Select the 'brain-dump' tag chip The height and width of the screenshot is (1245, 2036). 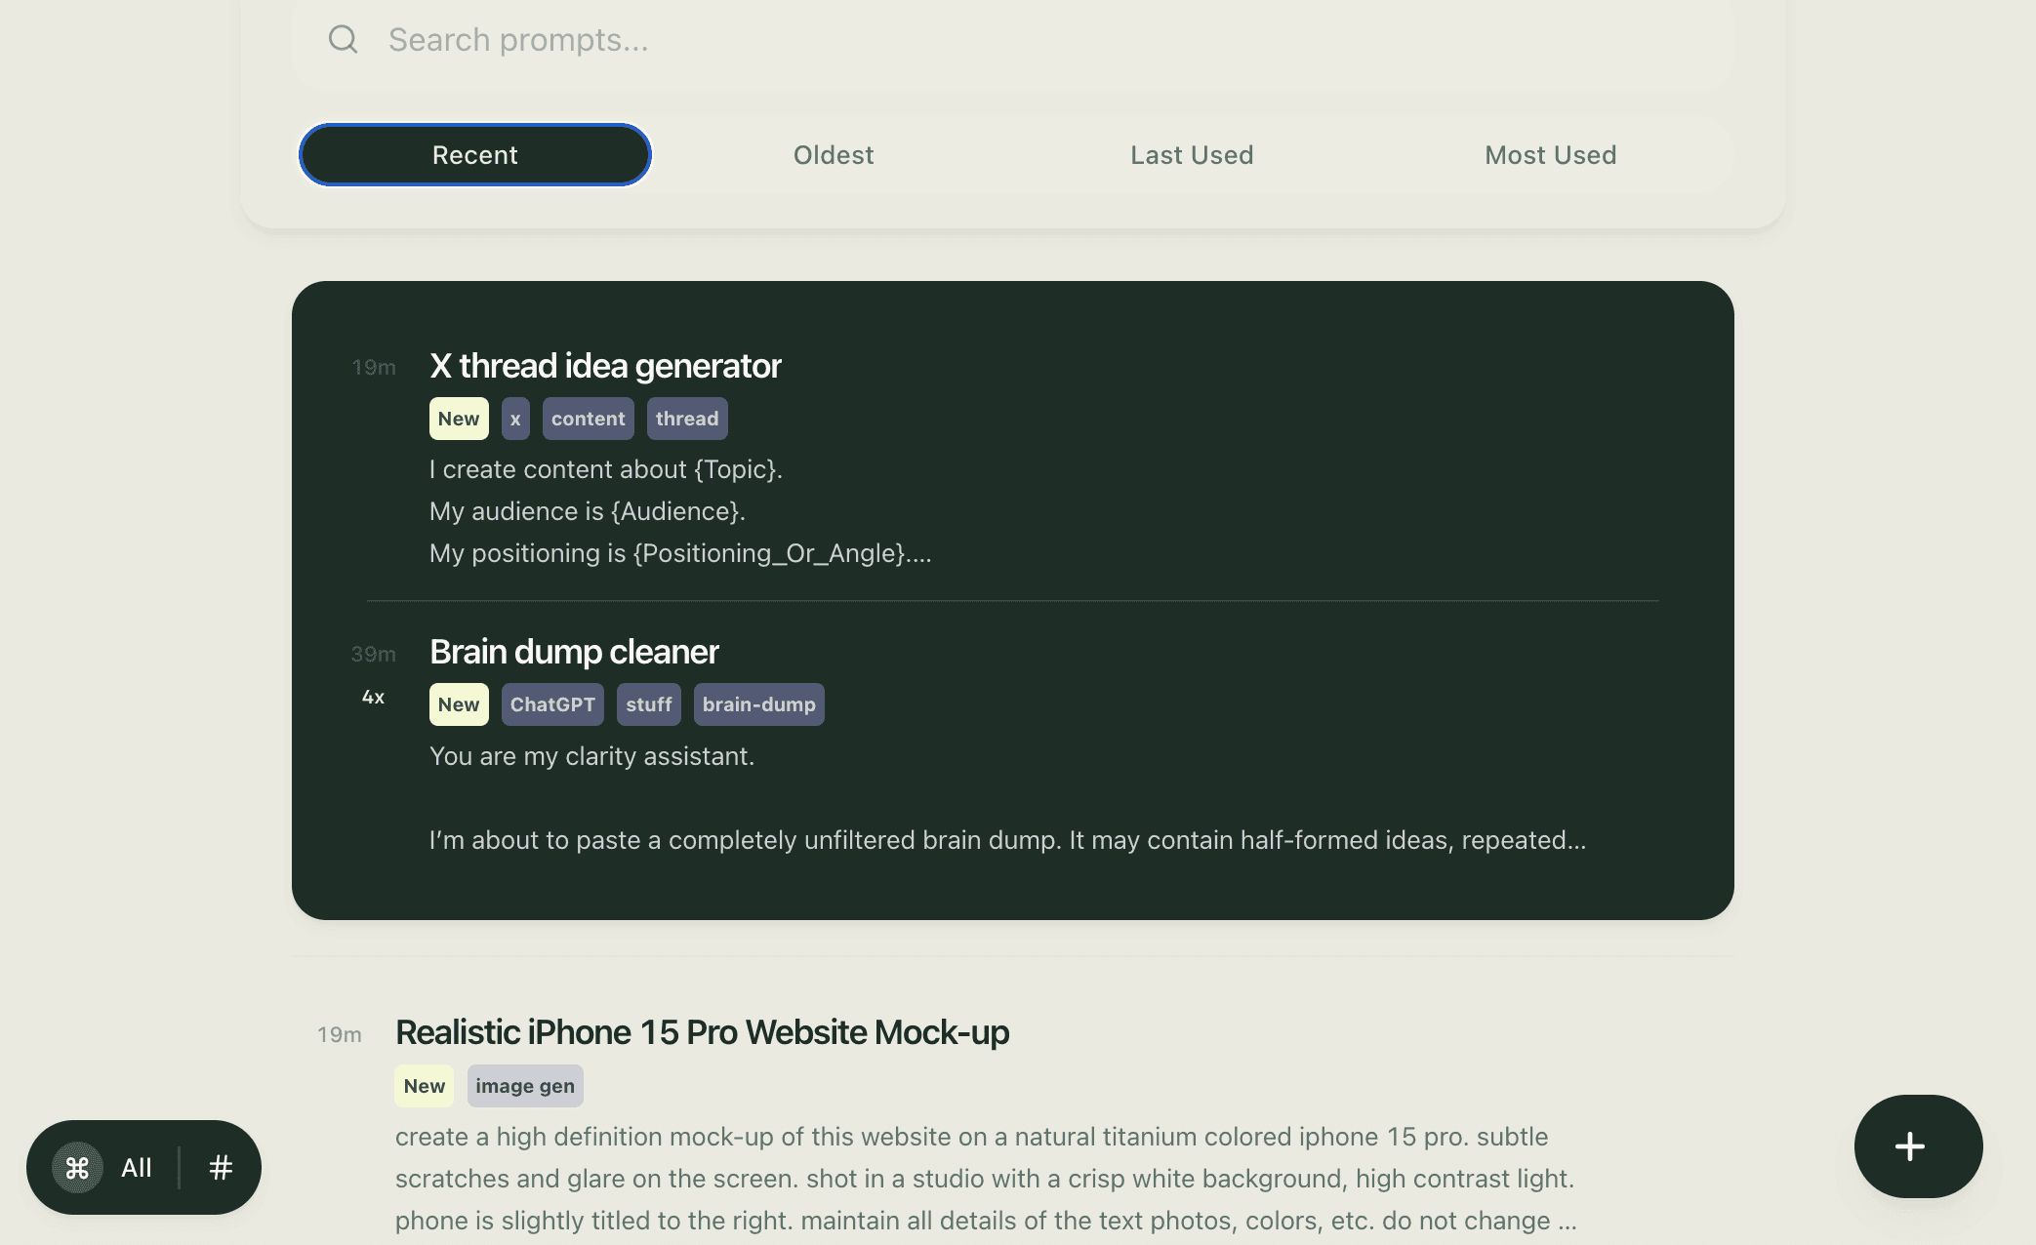[758, 703]
